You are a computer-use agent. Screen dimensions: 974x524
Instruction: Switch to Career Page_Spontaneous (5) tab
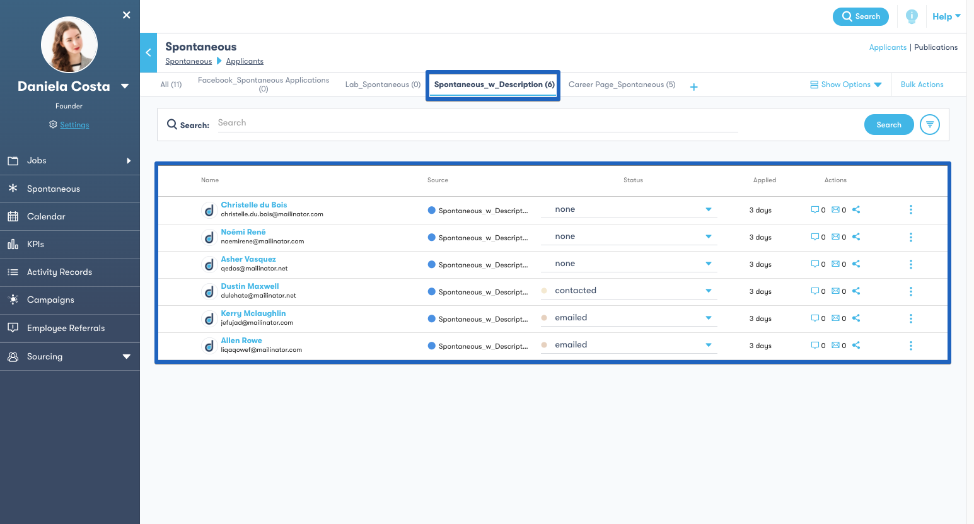pos(622,84)
